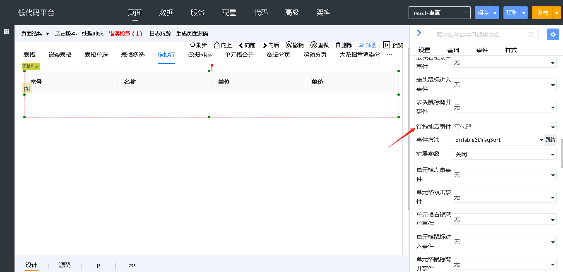Screen dimensions: 563x272
Task: Click the small widget icon beside table
Action: [x=27, y=88]
